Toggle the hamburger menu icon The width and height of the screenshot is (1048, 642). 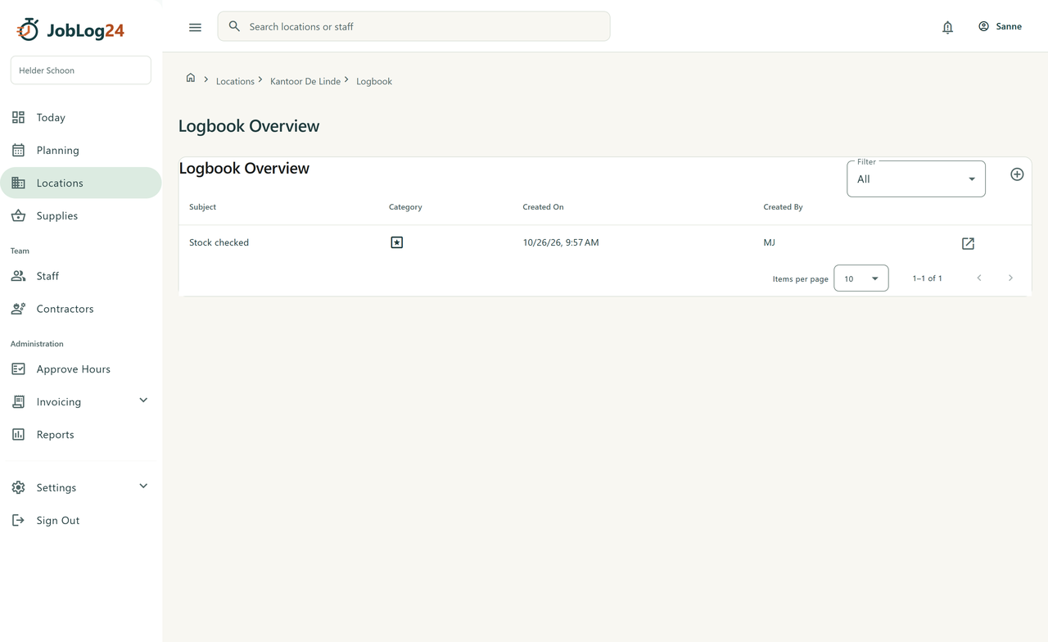click(195, 27)
